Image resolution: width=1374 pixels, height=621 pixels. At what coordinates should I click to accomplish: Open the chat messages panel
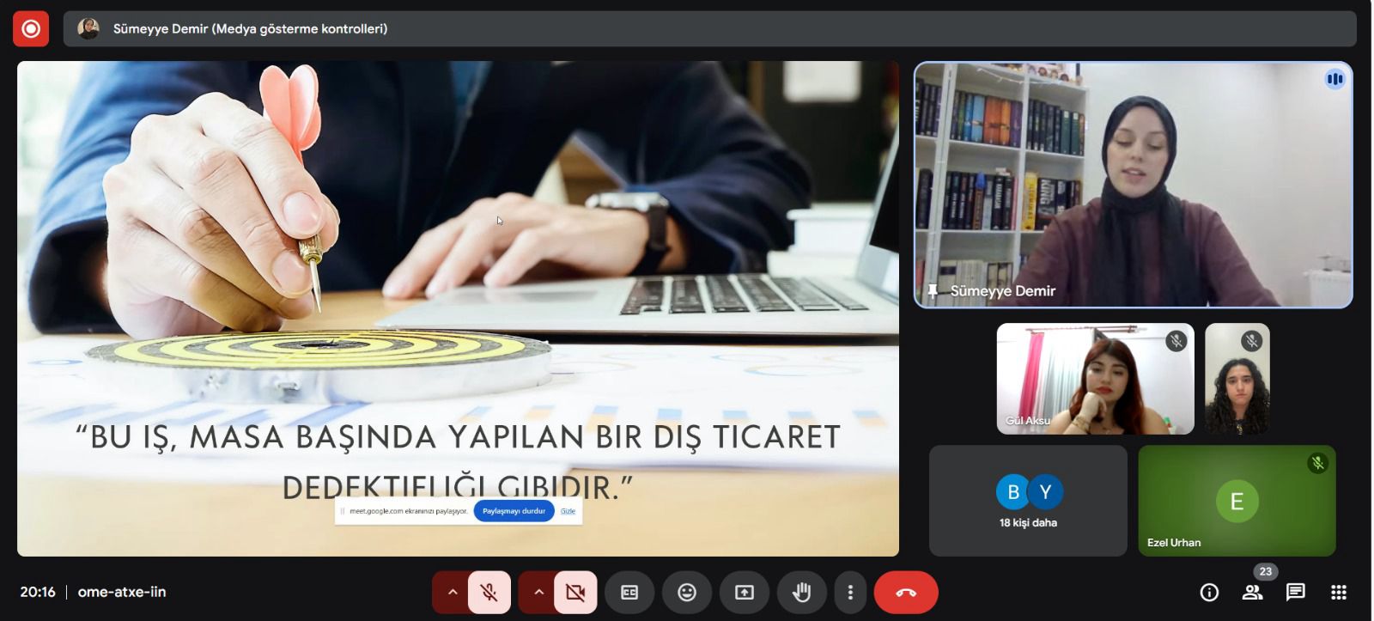click(x=1295, y=593)
